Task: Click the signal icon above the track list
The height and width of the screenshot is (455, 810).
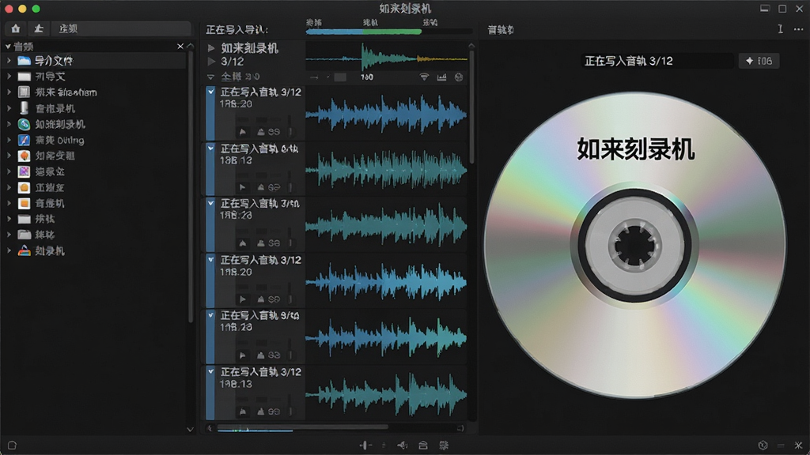Action: coord(424,77)
